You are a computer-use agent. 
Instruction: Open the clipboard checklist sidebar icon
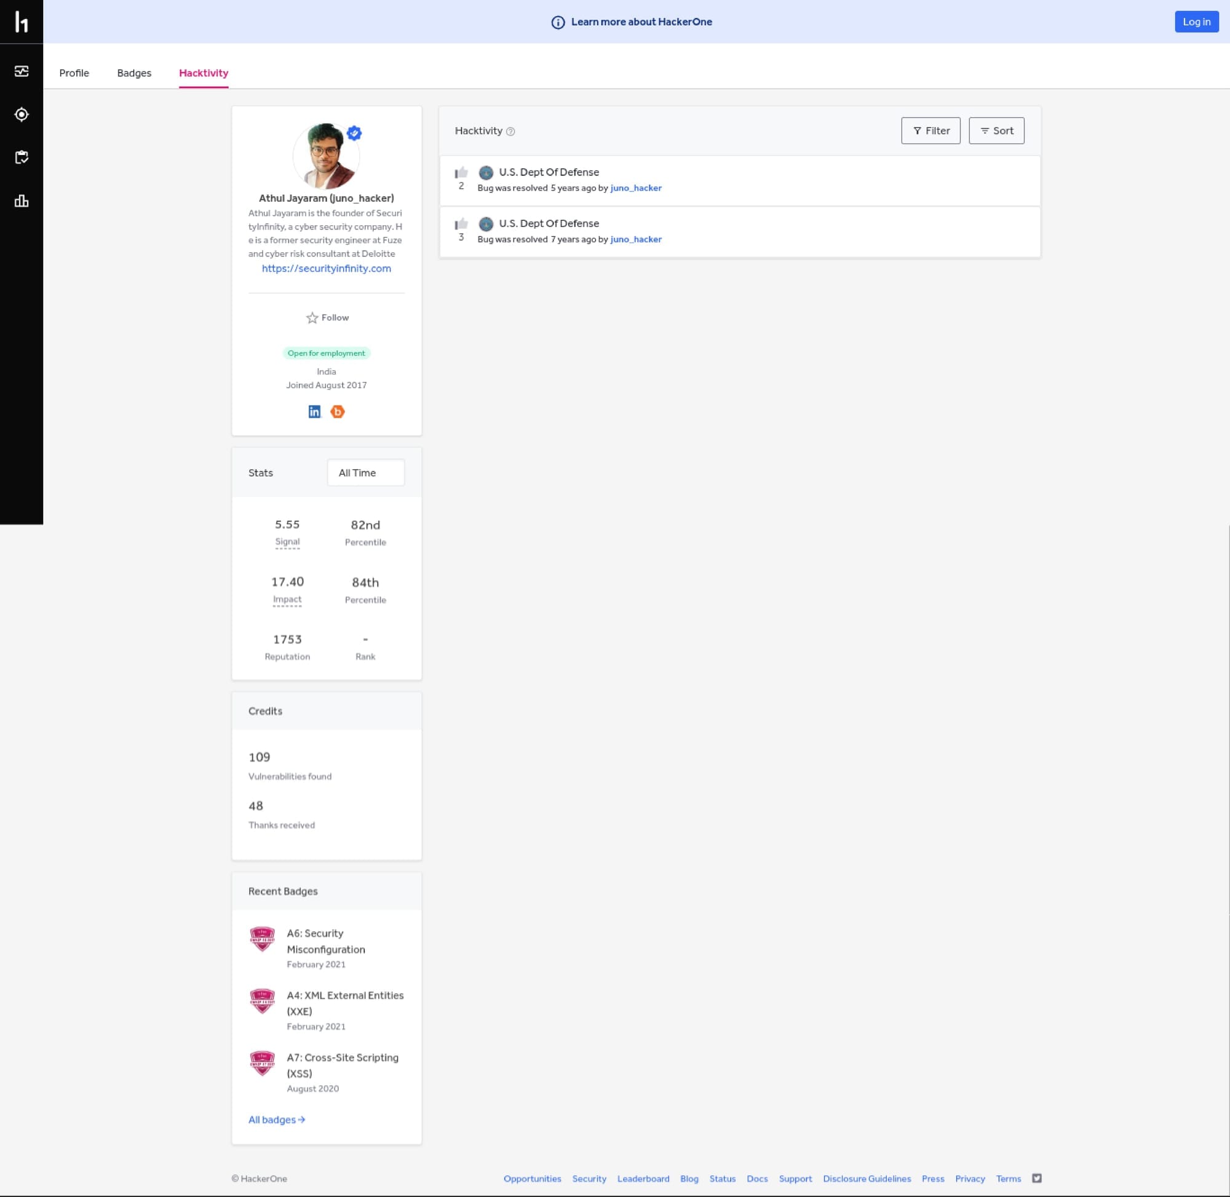(x=22, y=157)
